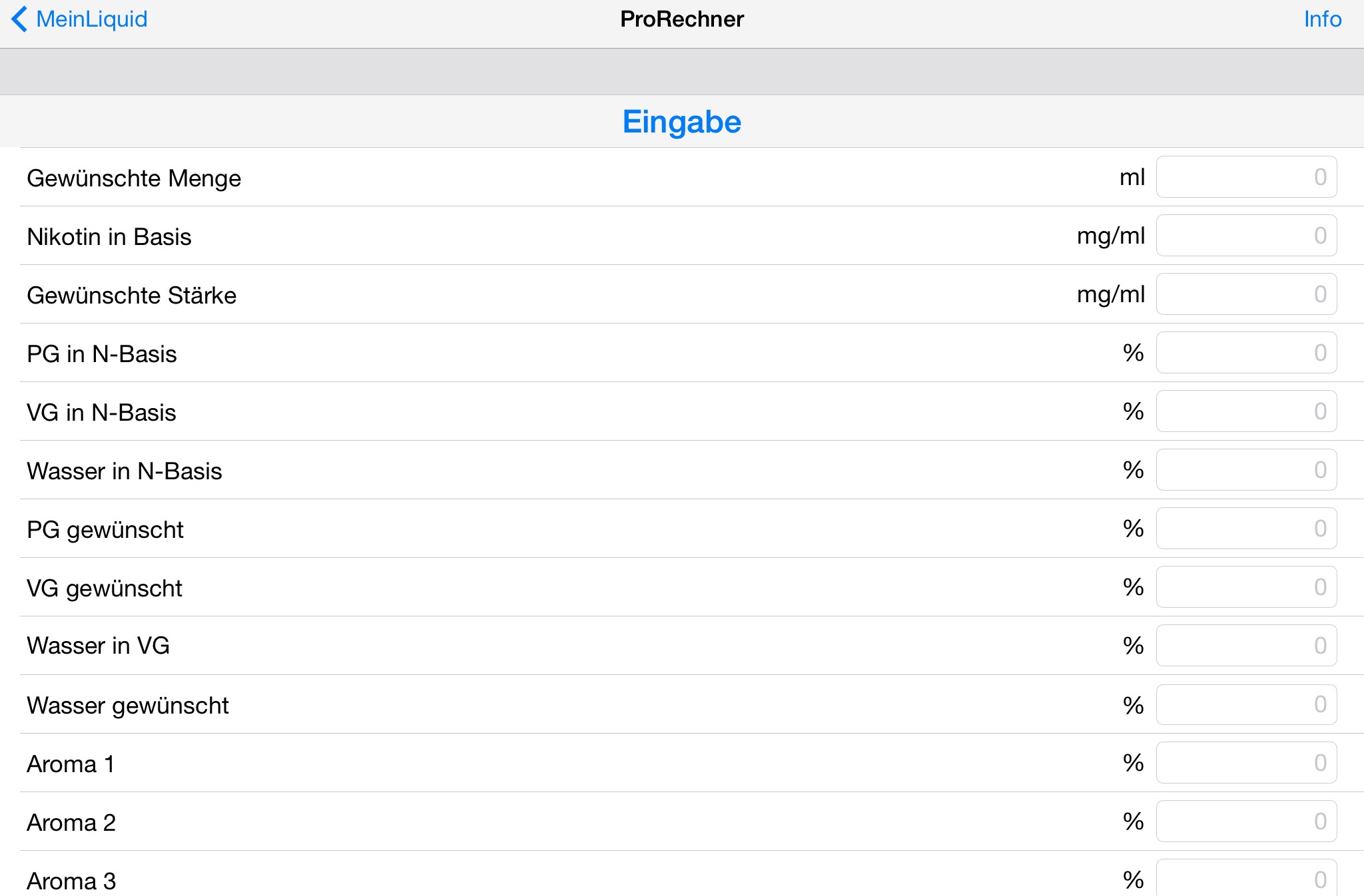Open the Info page

(x=1322, y=19)
